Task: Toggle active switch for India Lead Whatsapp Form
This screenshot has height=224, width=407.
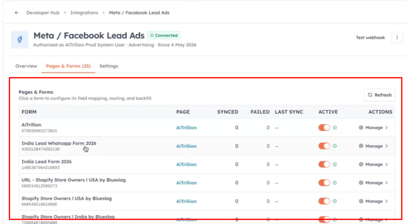Action: (324, 146)
